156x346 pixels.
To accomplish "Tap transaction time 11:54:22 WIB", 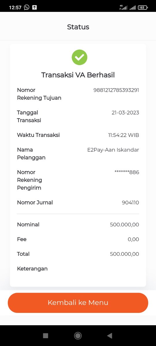I will 124,135.
